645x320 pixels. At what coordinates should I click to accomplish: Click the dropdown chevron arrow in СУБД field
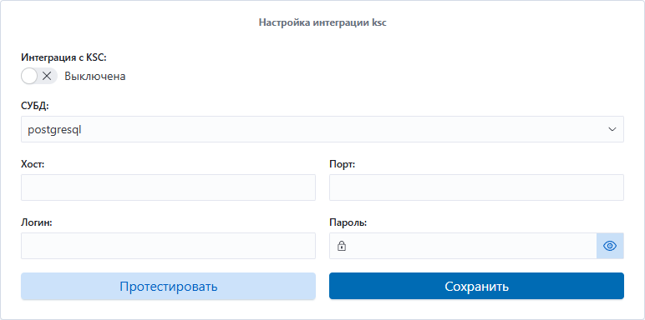pos(612,129)
